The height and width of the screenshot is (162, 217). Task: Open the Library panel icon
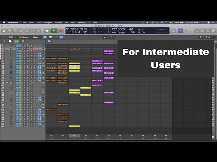(4, 31)
